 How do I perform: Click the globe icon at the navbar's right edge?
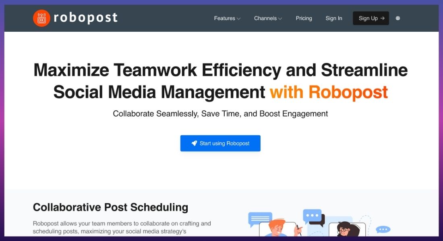tap(398, 18)
